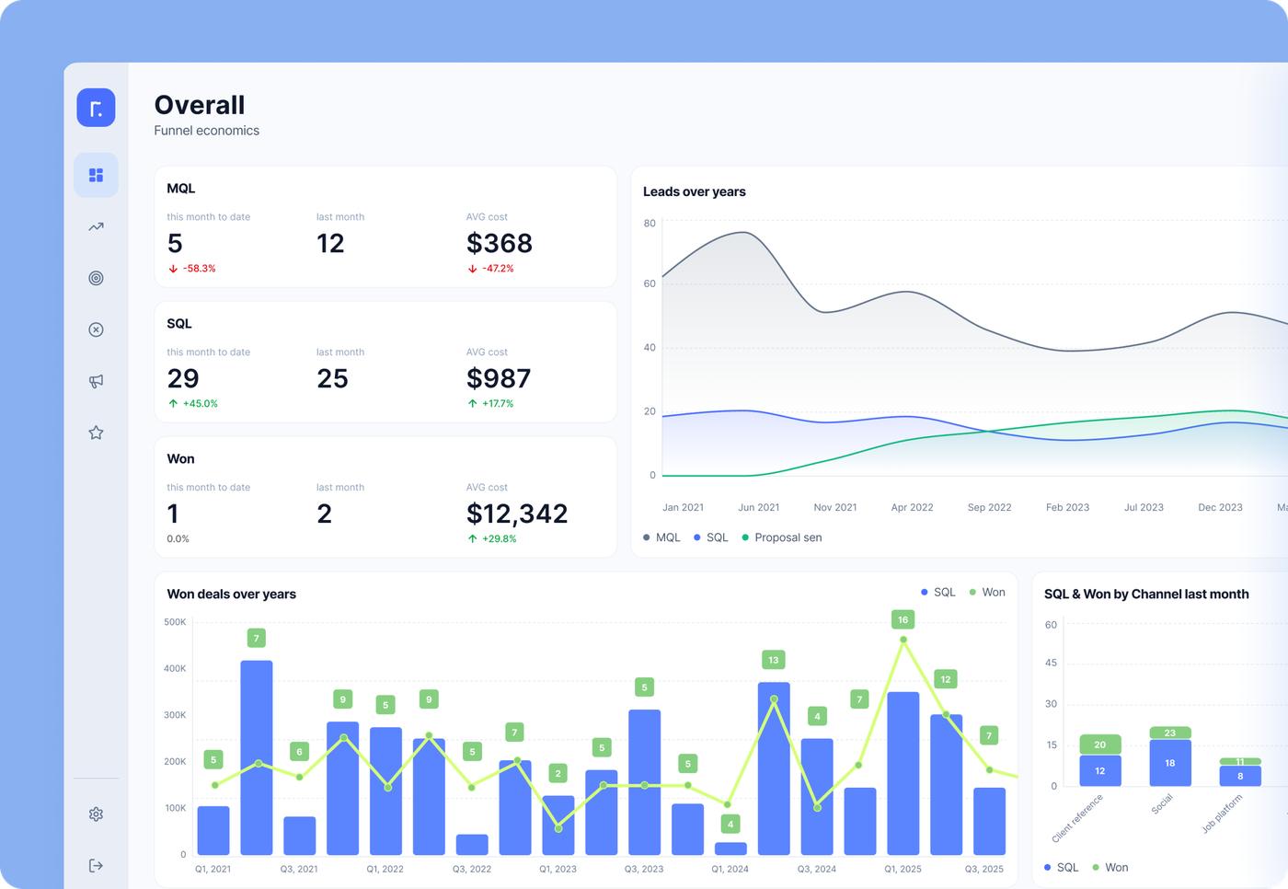Click the "Apr 2022" axis label

913,507
